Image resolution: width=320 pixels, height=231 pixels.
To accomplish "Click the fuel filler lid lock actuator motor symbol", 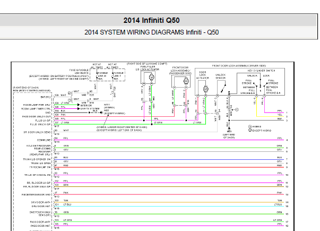I will pos(151,78).
